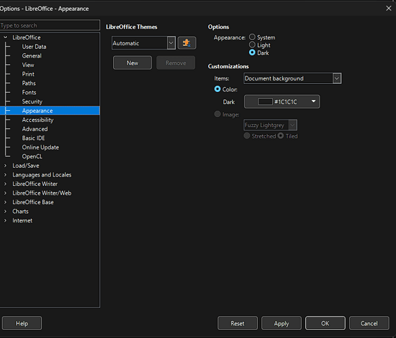Click the New theme button
Screen dimensions: 396x338
(132, 63)
